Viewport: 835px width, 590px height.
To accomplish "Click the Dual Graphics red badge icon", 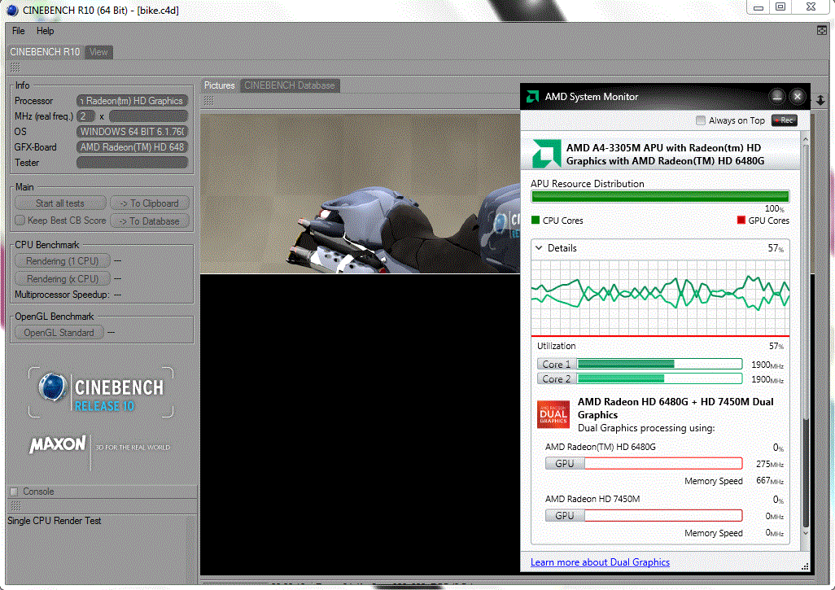I will coord(553,414).
